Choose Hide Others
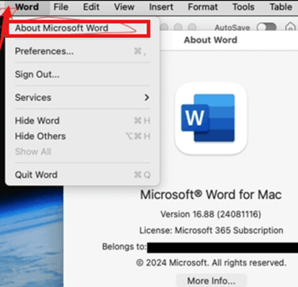Screen dimensions: 298x287 tap(82, 136)
